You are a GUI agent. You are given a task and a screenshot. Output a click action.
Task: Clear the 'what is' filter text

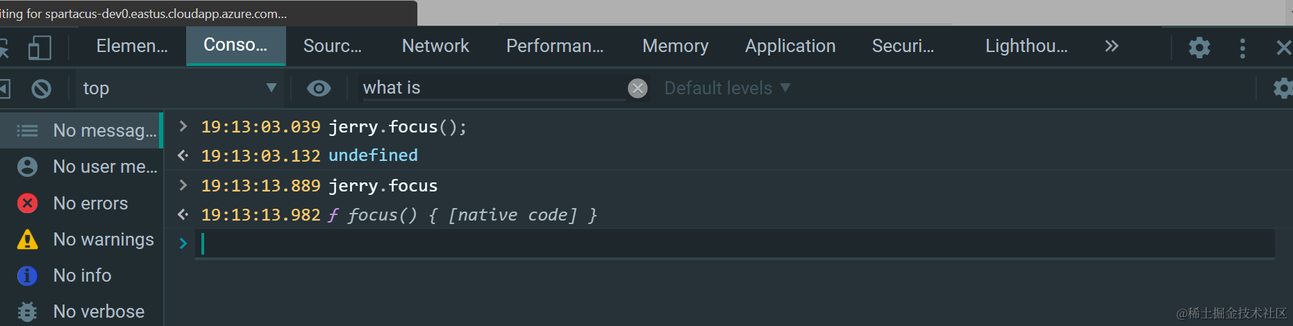pyautogui.click(x=637, y=88)
